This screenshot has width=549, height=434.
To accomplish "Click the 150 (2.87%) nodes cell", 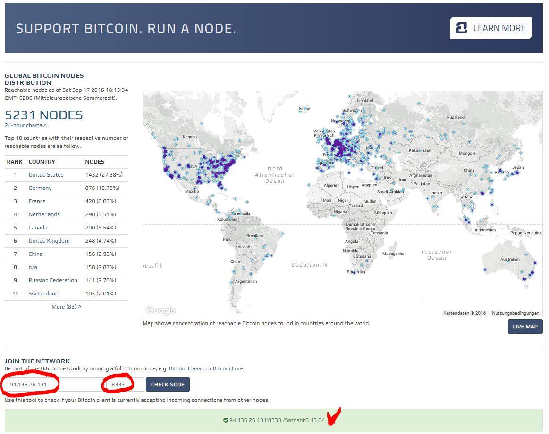I will 101,267.
